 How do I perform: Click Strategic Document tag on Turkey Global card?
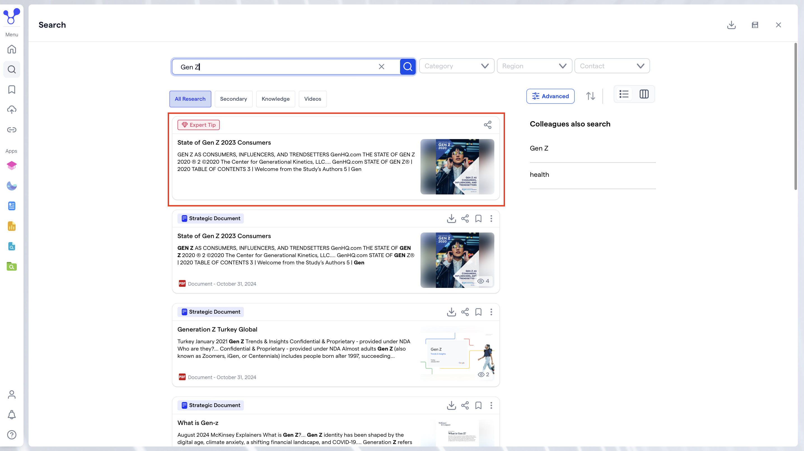click(211, 312)
